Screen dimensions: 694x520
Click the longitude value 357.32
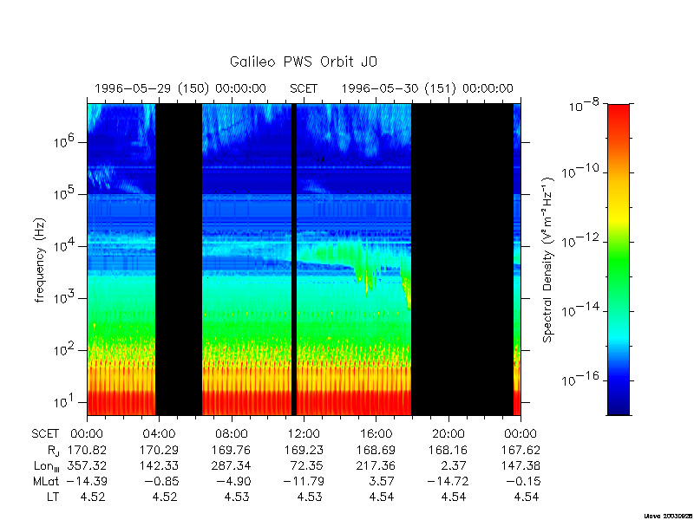click(x=87, y=465)
